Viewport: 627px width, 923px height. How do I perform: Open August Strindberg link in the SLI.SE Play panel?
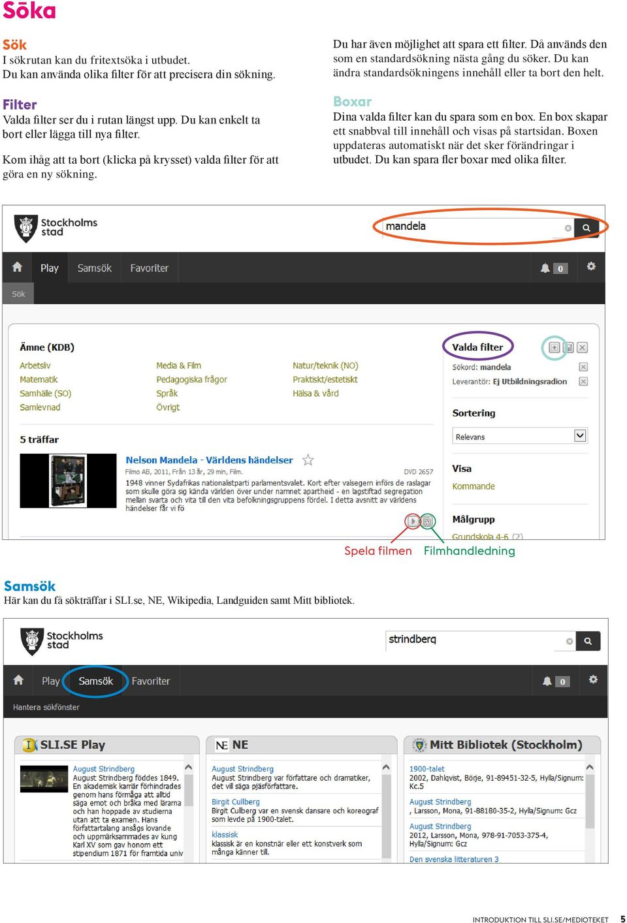(104, 769)
